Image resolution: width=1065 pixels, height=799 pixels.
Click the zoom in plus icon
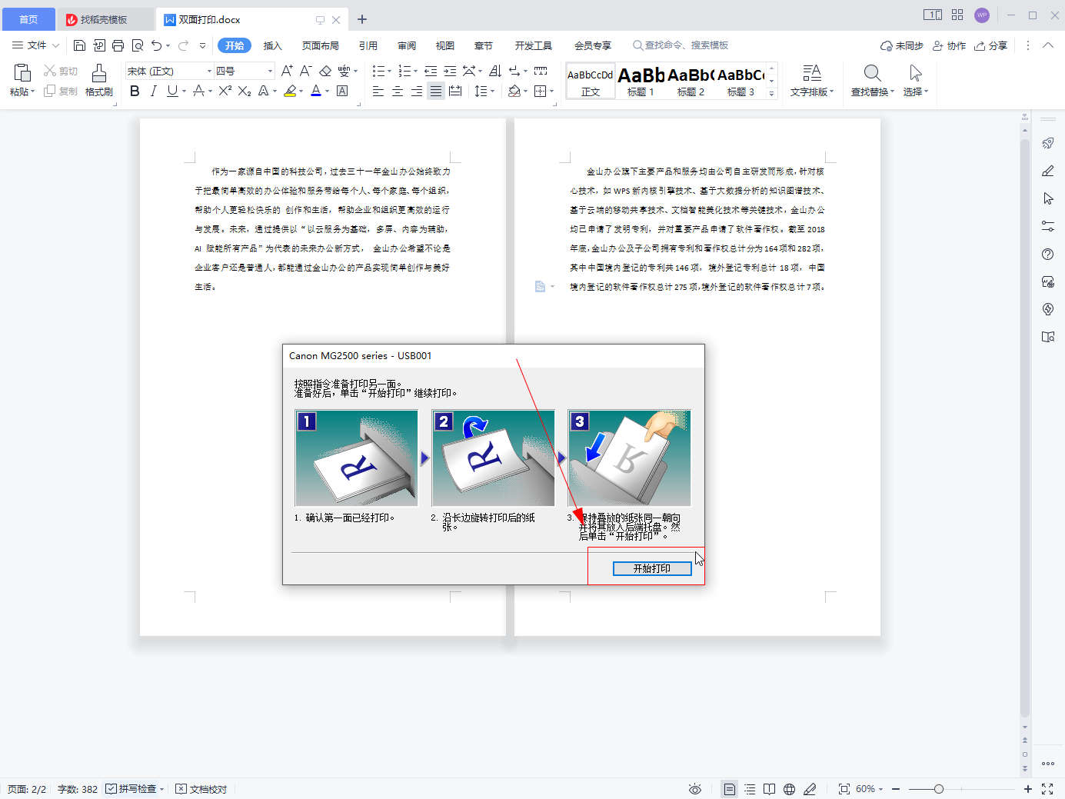1028,789
